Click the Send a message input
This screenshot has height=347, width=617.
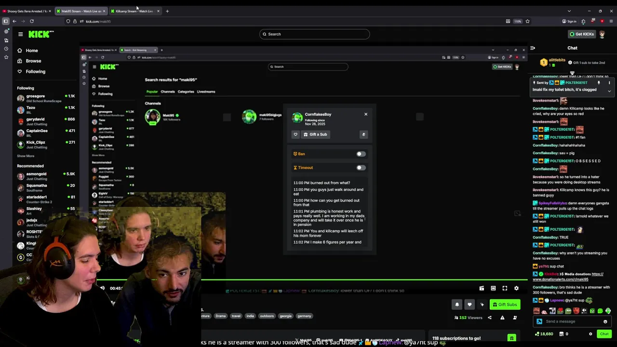571,321
